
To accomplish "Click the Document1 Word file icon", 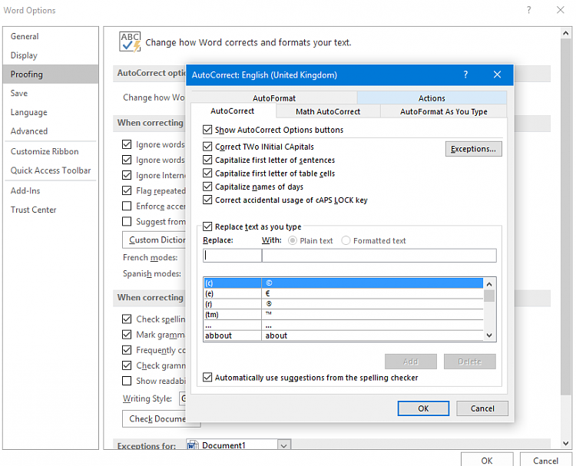I will coord(193,445).
